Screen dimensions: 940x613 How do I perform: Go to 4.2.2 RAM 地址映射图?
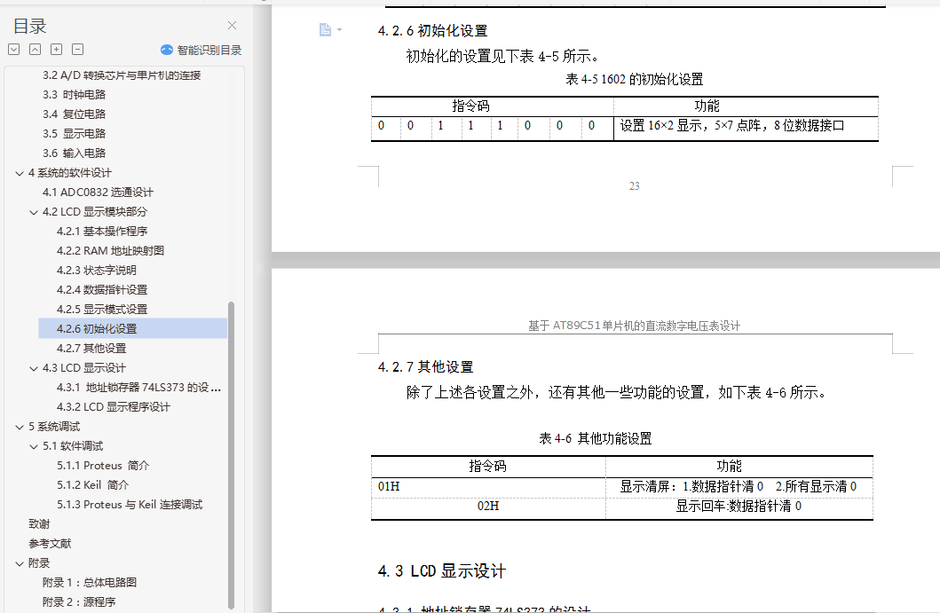(x=110, y=251)
